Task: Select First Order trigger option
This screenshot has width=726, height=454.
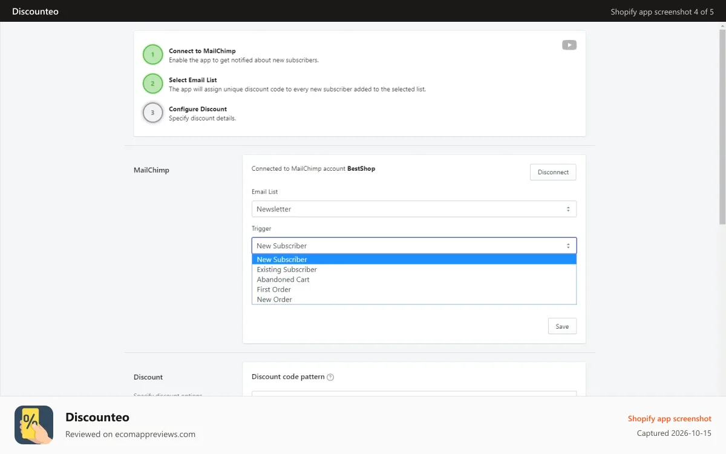Action: pyautogui.click(x=414, y=289)
